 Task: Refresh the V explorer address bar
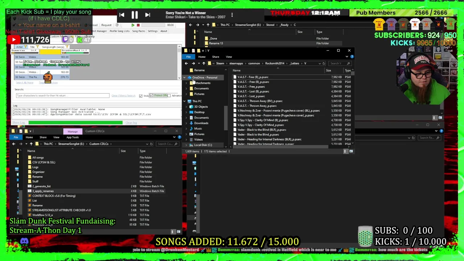(324, 63)
